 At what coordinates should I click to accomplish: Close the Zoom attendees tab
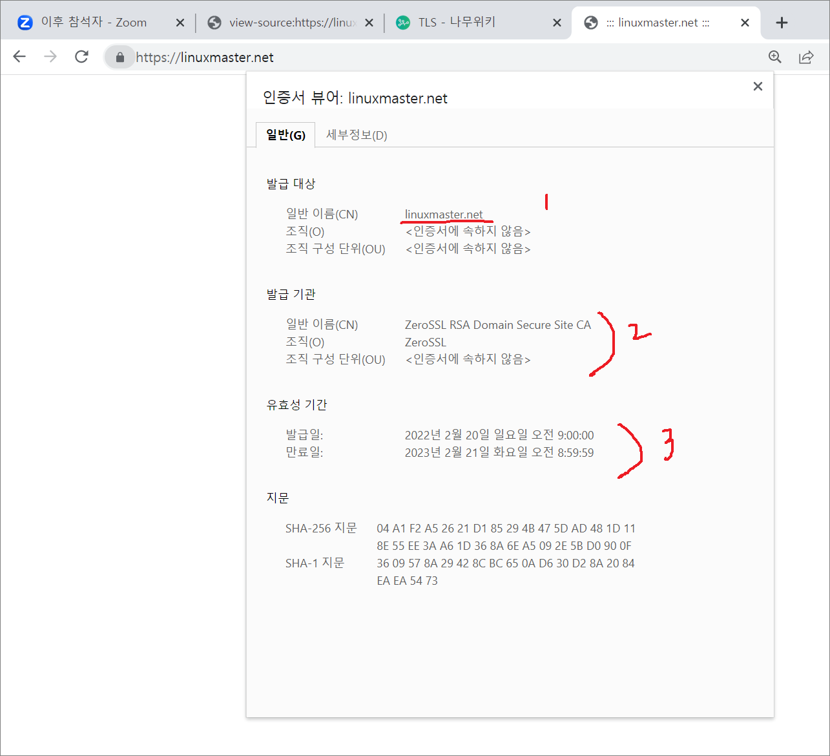[180, 23]
